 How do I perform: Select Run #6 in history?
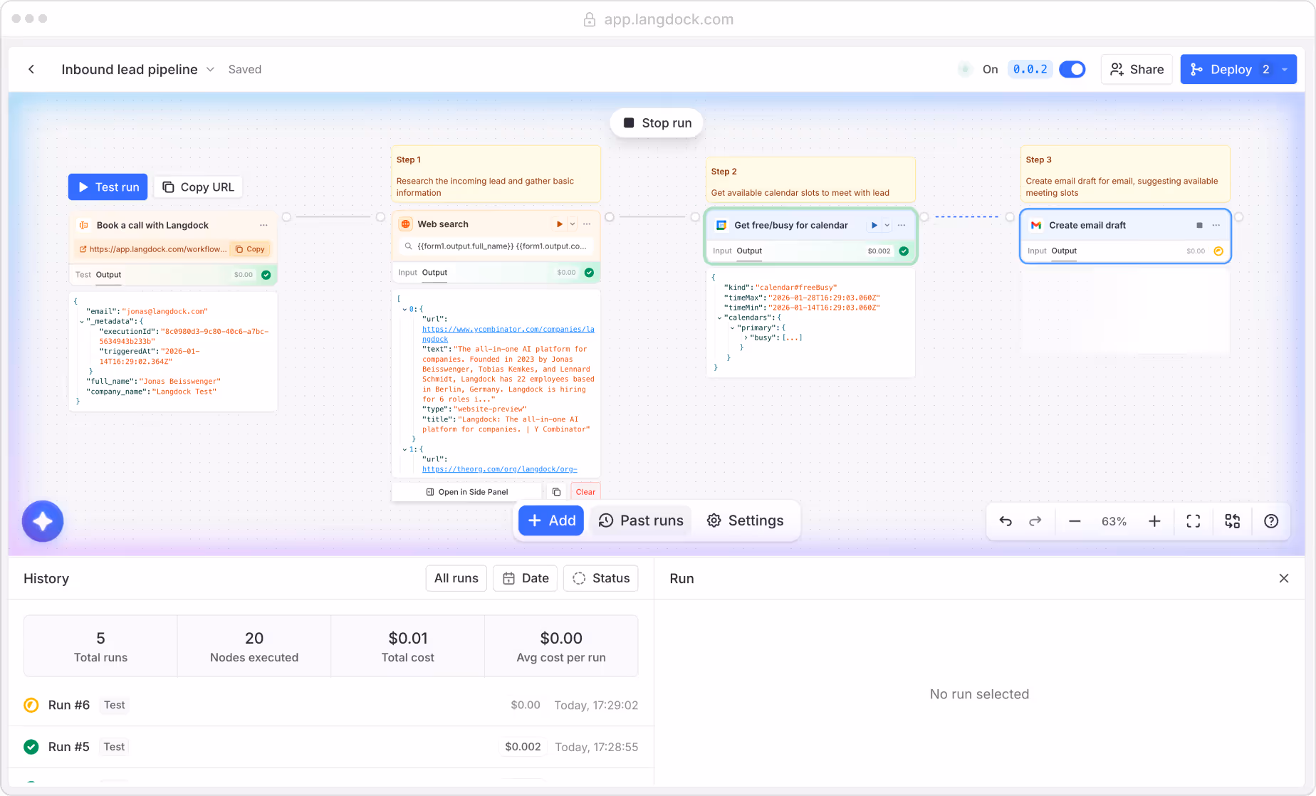pos(331,705)
